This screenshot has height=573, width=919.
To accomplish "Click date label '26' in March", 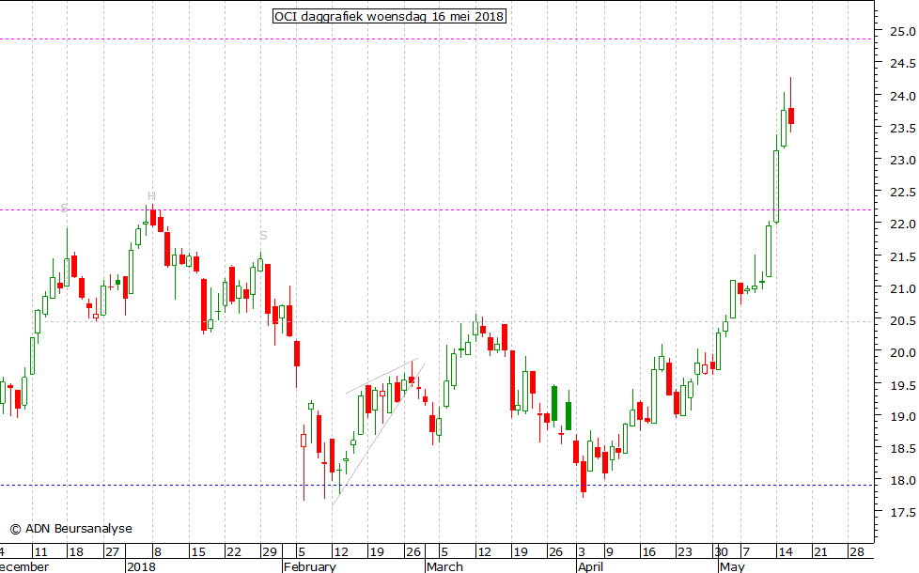I will 555,552.
